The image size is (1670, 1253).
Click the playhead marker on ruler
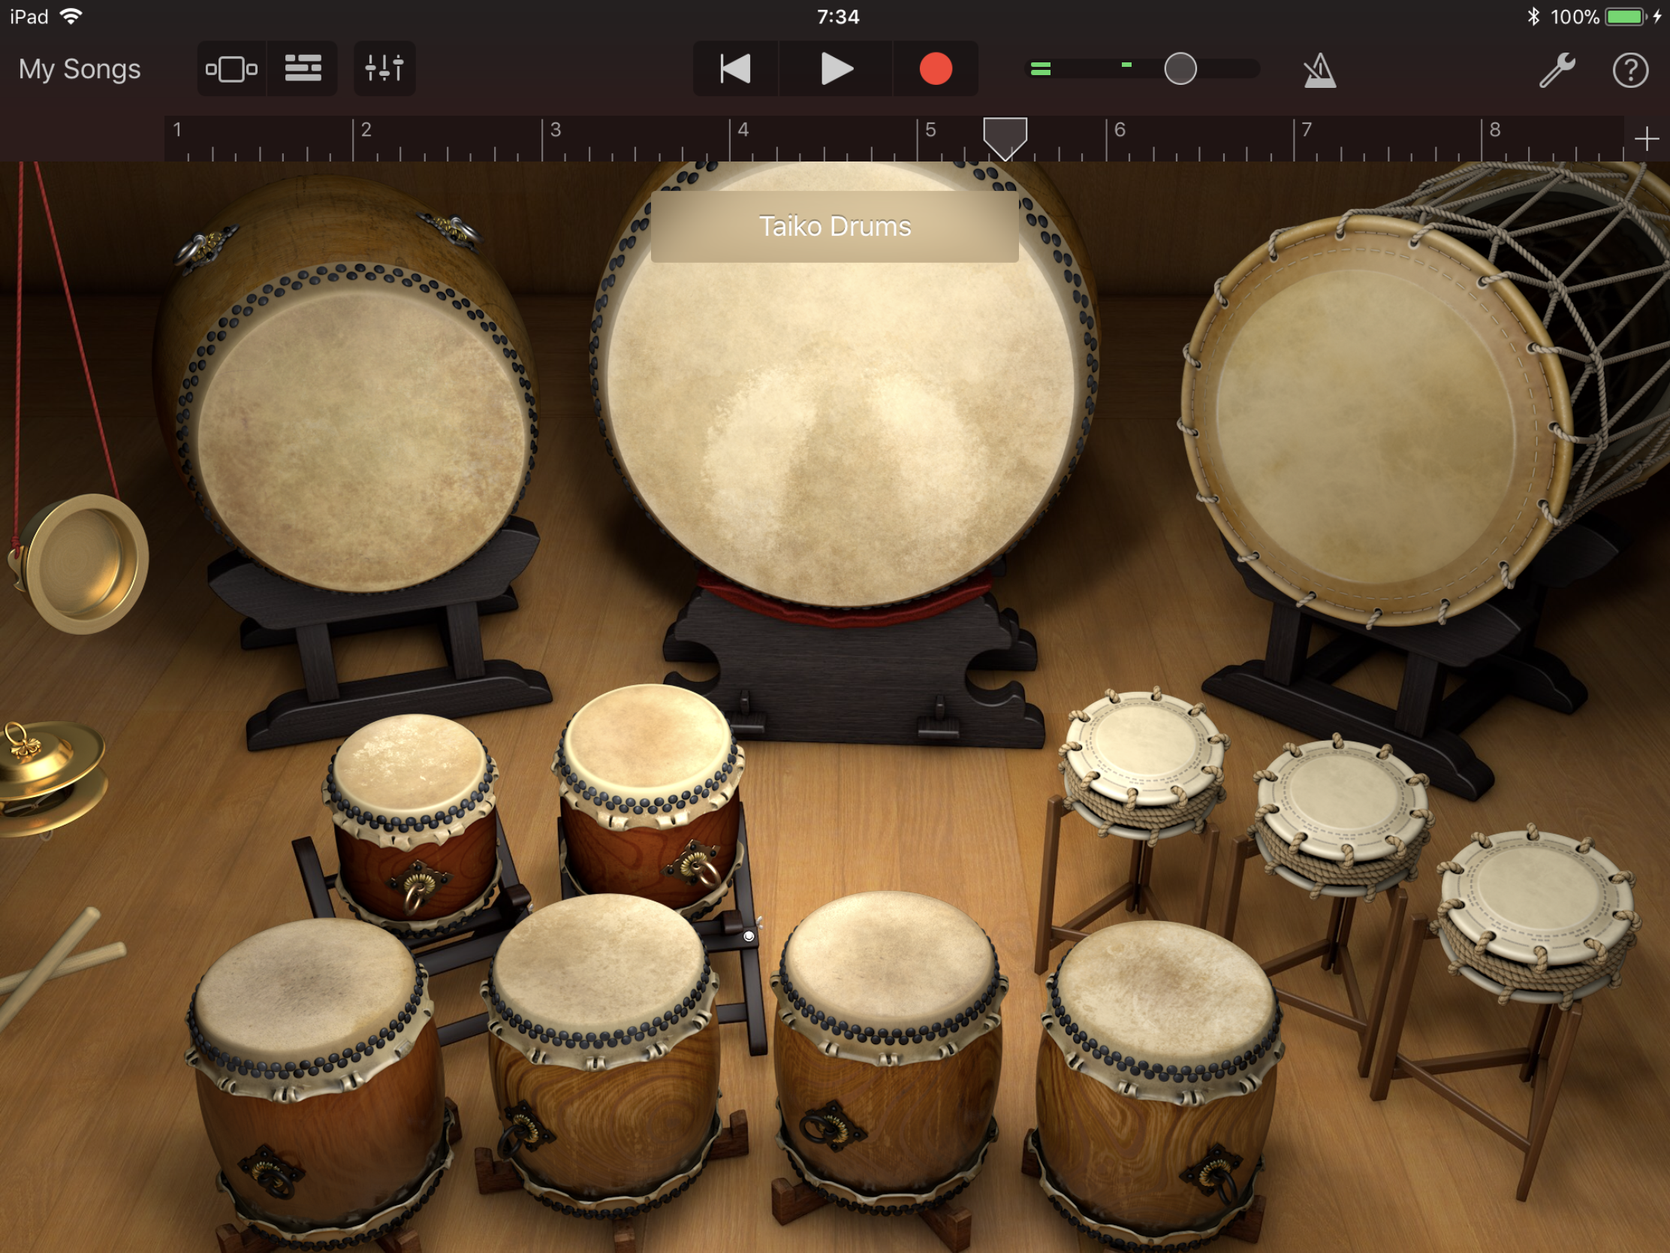(1005, 138)
